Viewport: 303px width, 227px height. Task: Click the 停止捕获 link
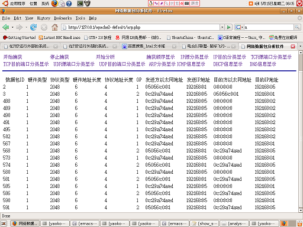59,57
